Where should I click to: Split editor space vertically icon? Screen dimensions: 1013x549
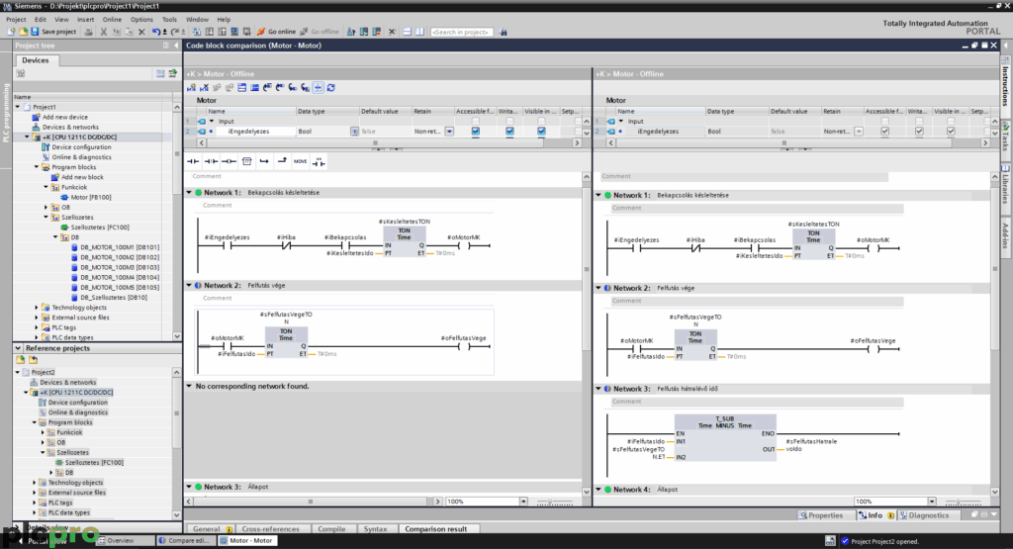click(419, 32)
